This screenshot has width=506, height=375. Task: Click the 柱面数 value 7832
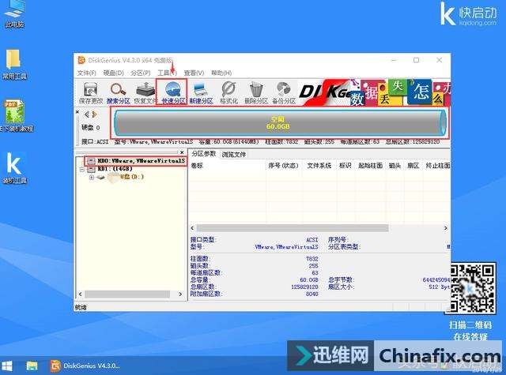pos(312,259)
